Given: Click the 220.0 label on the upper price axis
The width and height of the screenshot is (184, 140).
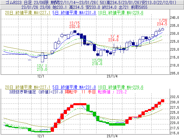Looking at the screenshot, I should [x=175, y=50].
